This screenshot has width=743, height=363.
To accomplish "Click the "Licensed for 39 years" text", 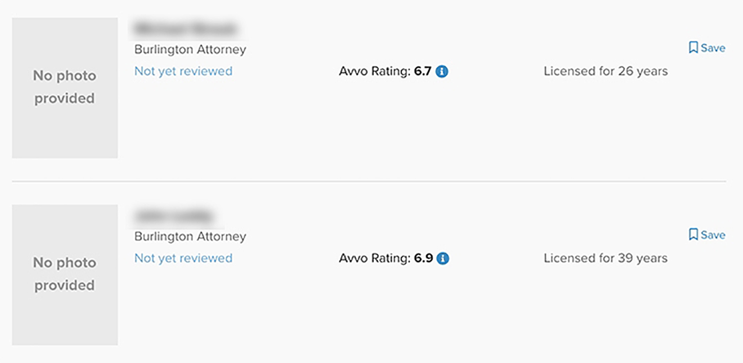I will 605,258.
